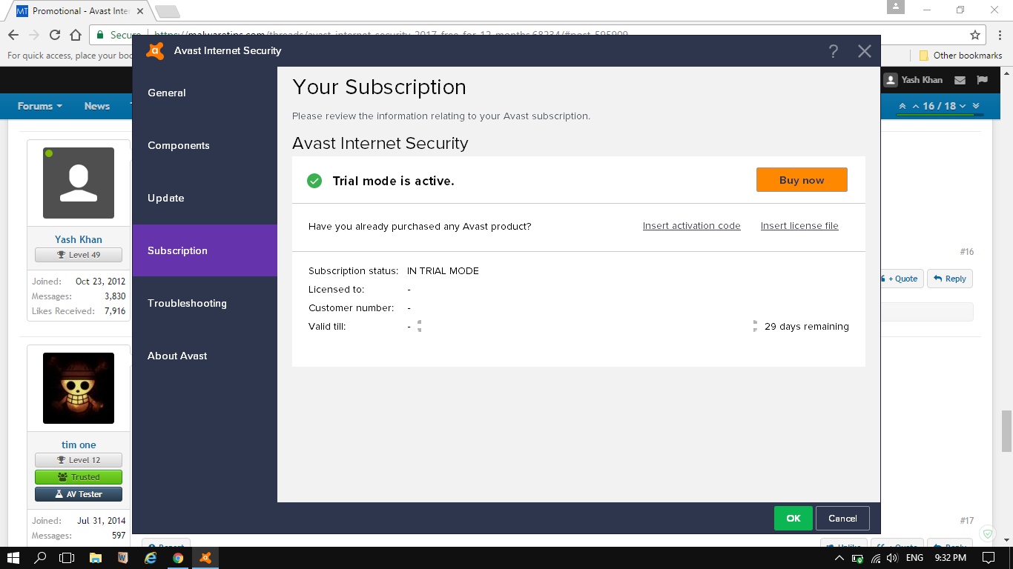Open the News link in forum navbar
The width and height of the screenshot is (1013, 569).
click(97, 106)
